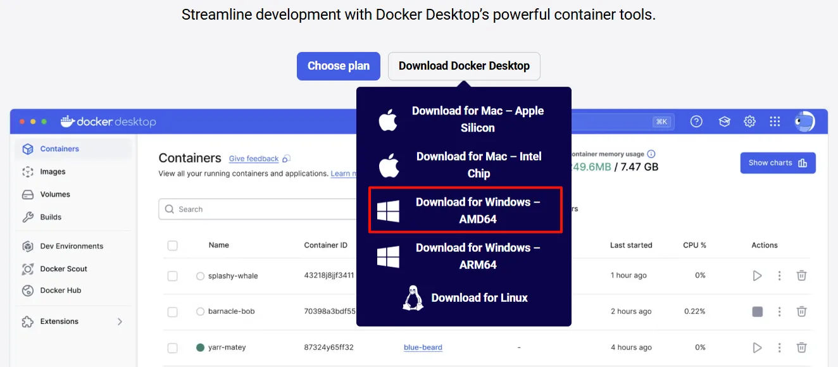Click the Container ID column header

click(325, 245)
